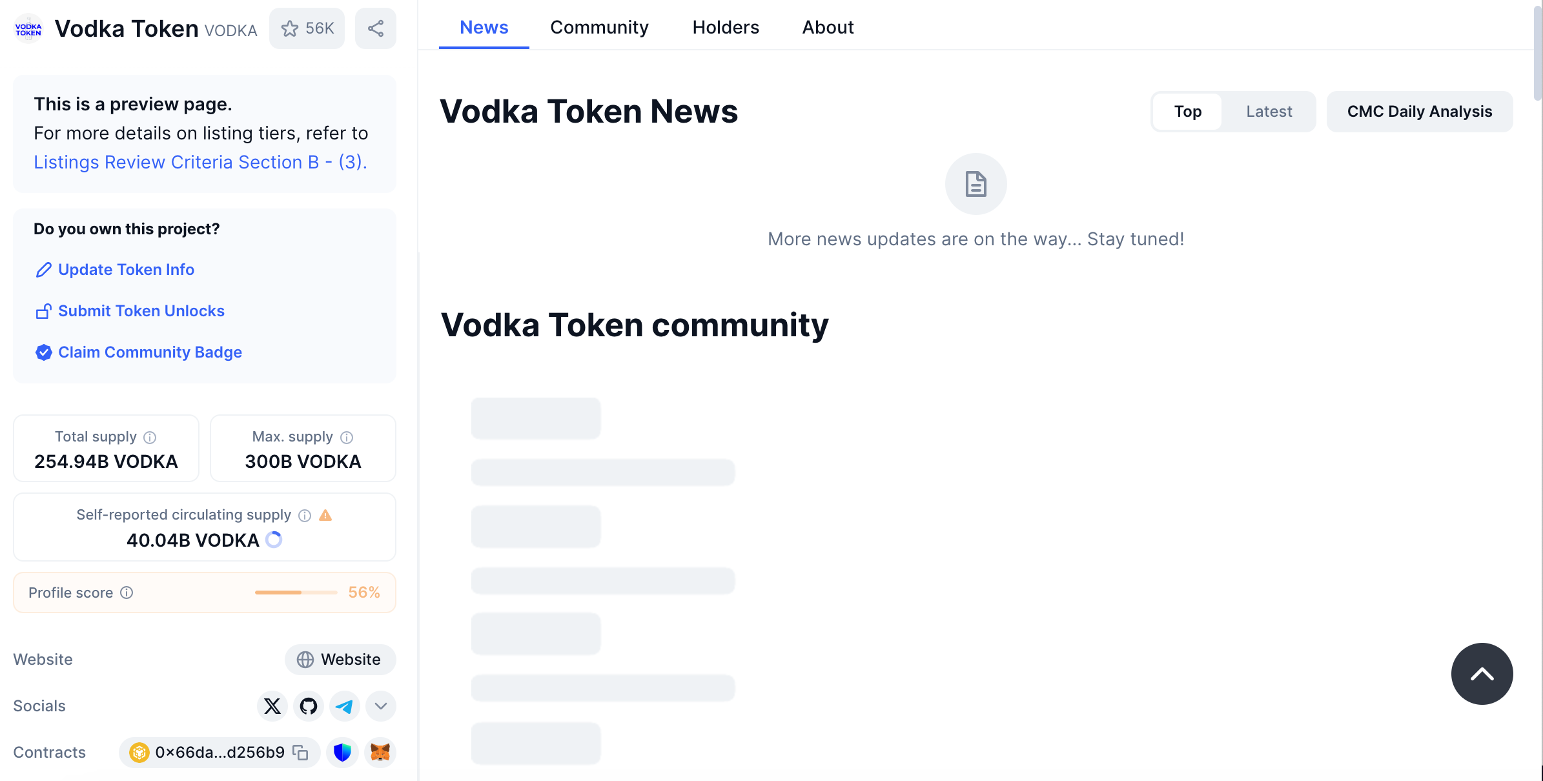
Task: Open the Community tab
Action: (x=599, y=27)
